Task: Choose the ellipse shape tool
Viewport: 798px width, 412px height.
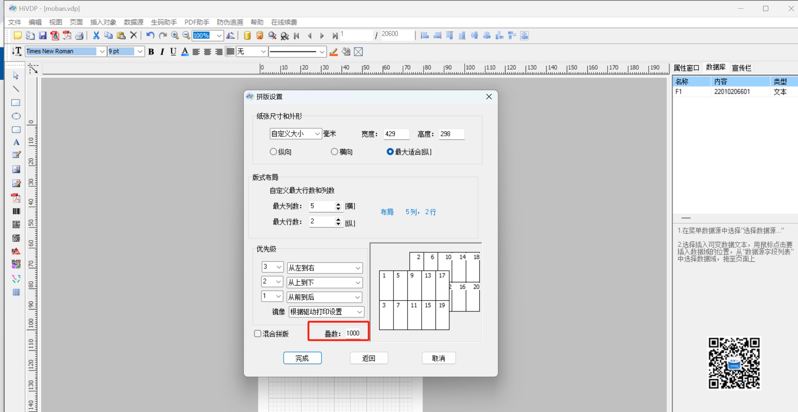Action: point(16,116)
